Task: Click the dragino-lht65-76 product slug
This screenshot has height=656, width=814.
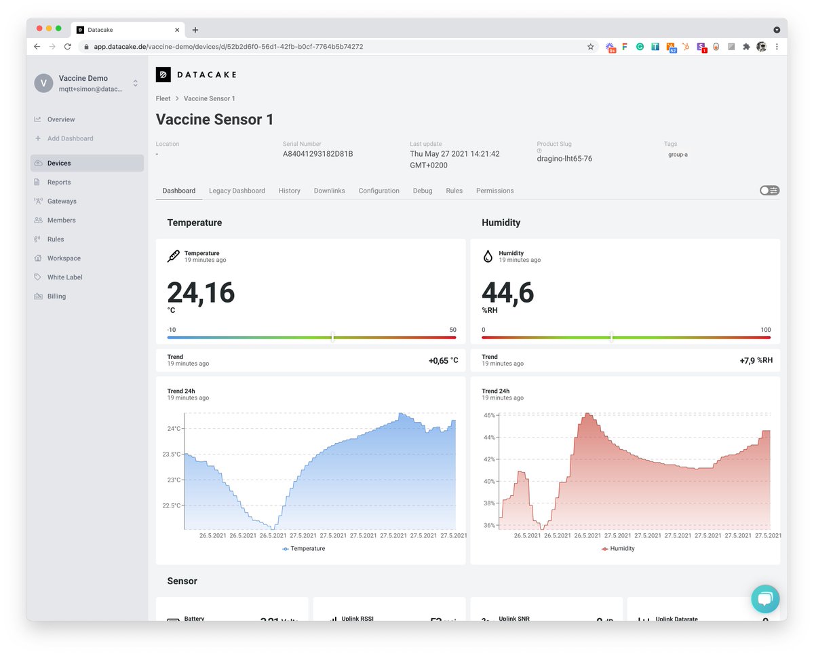Action: point(564,159)
